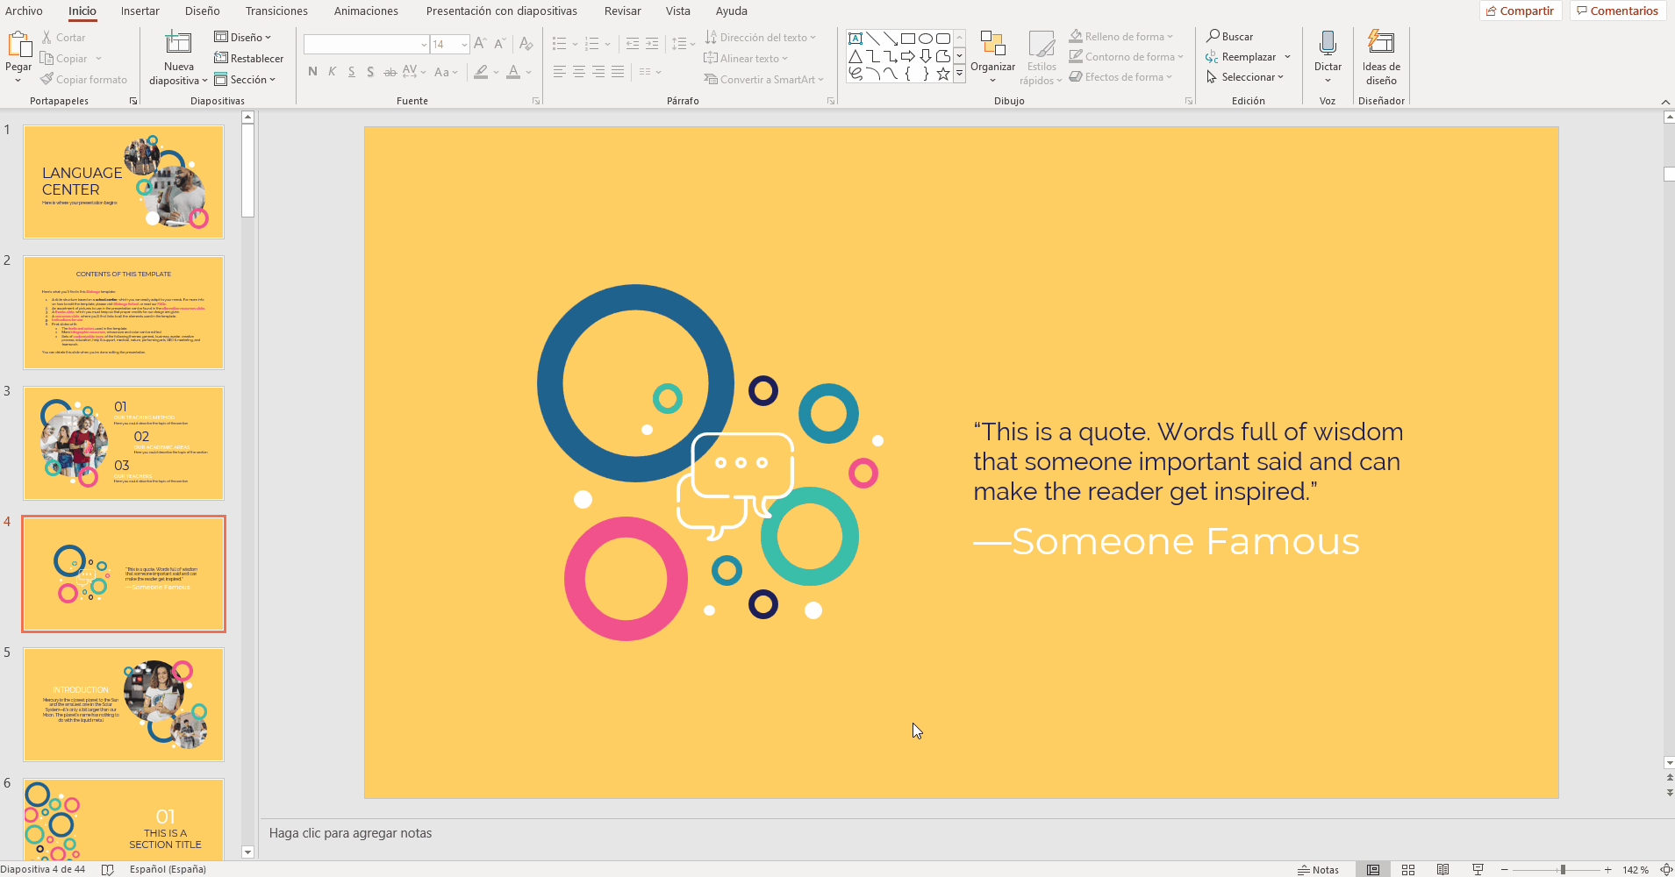Increase list indent level
The image size is (1675, 877).
(651, 44)
